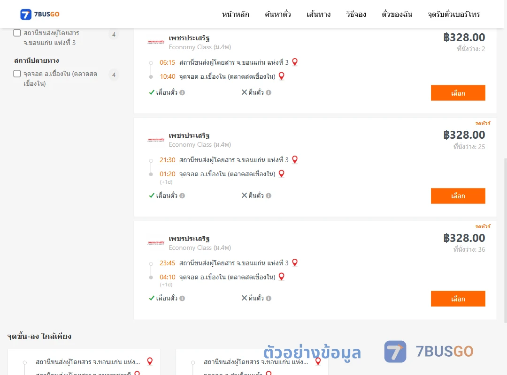Open first nearby route card สถานีขนส่งผู้โดยสาร จ.ขอนแก่น
The image size is (507, 375).
(x=84, y=362)
